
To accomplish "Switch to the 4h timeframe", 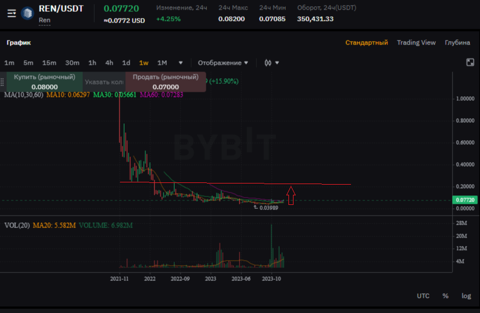I will tap(109, 62).
